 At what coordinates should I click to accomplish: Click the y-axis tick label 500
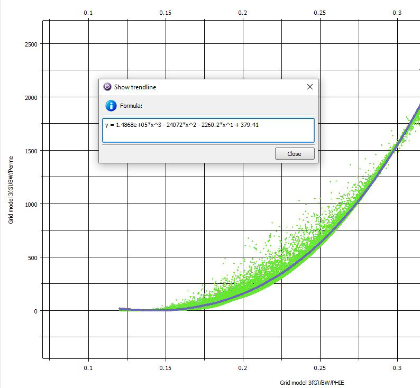point(33,258)
